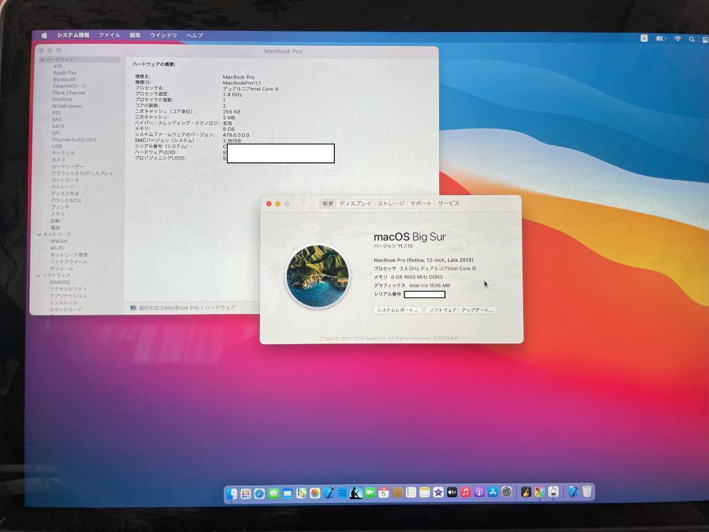Screen dimensions: 709x532
Task: Open Apple TV app in the Dock
Action: click(x=452, y=492)
